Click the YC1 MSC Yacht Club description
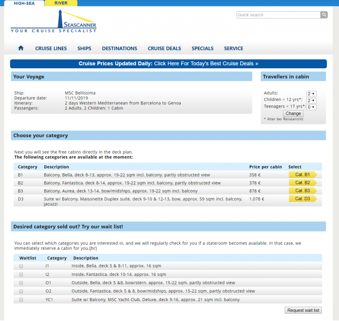The height and width of the screenshot is (321, 339). pos(156,299)
